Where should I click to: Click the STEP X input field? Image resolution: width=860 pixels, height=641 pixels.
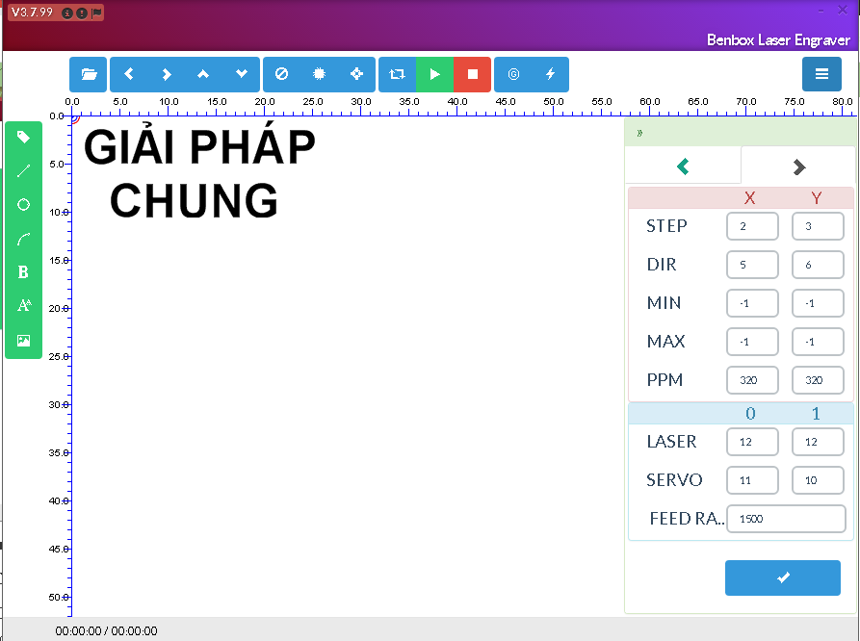pos(752,226)
